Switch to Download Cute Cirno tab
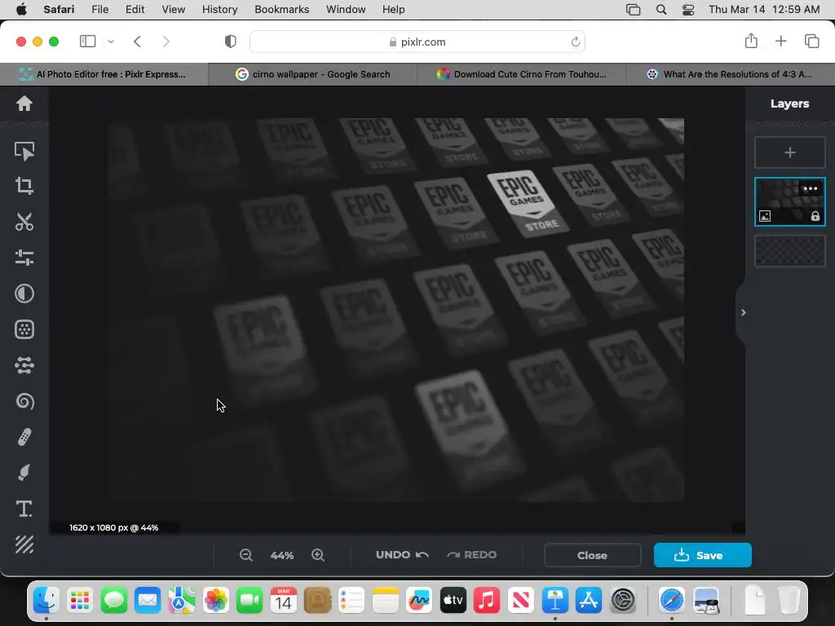835x626 pixels. pos(522,74)
